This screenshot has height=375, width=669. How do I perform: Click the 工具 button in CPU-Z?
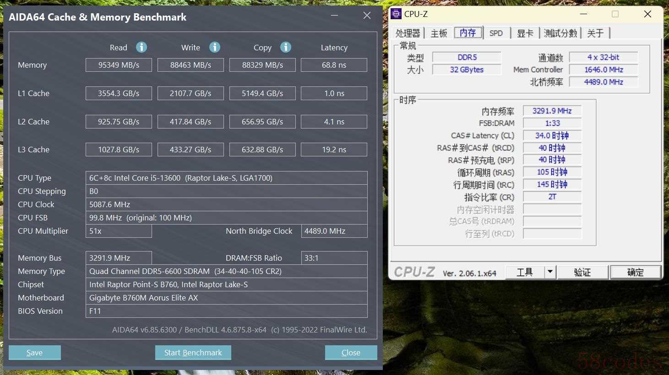[525, 272]
